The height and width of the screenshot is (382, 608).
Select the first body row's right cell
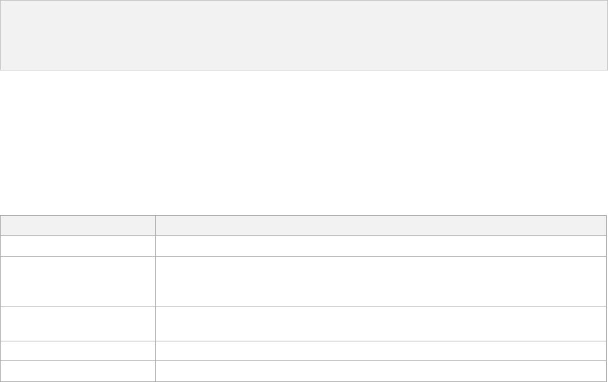click(x=381, y=246)
